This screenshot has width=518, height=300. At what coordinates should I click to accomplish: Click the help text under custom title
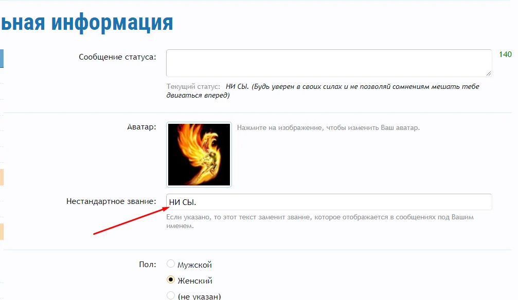(320, 221)
